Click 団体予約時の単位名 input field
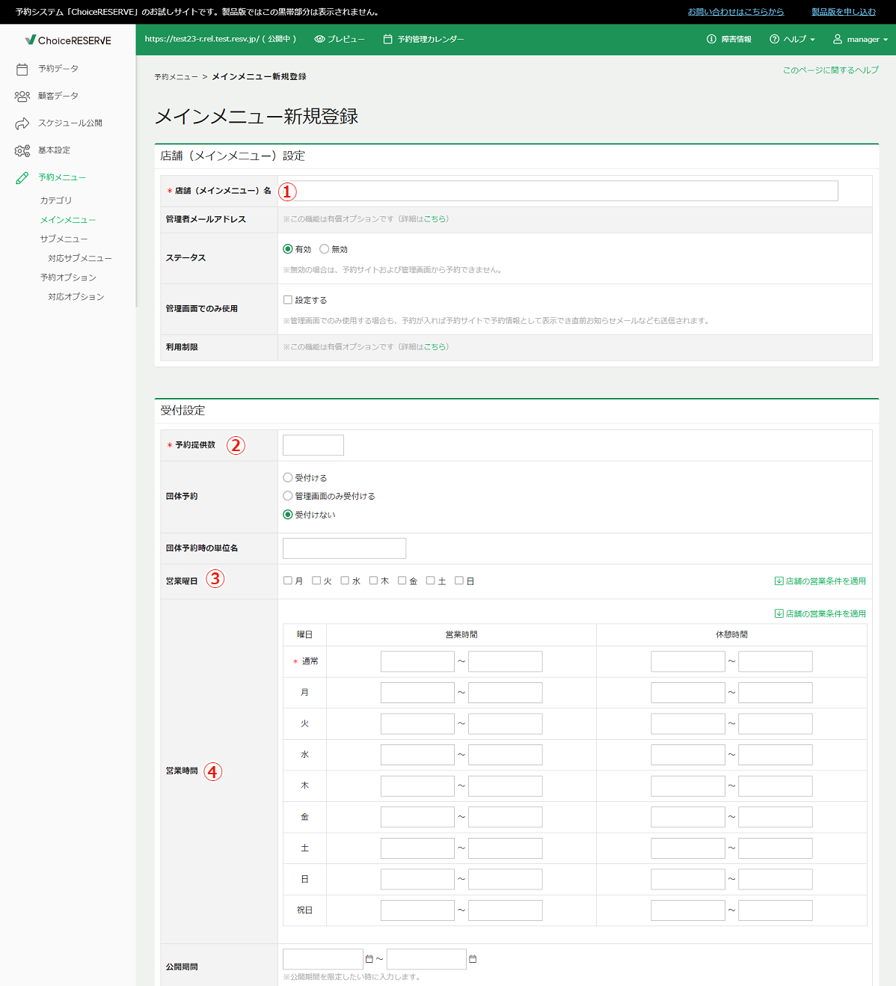Viewport: 896px width, 986px height. [x=344, y=548]
